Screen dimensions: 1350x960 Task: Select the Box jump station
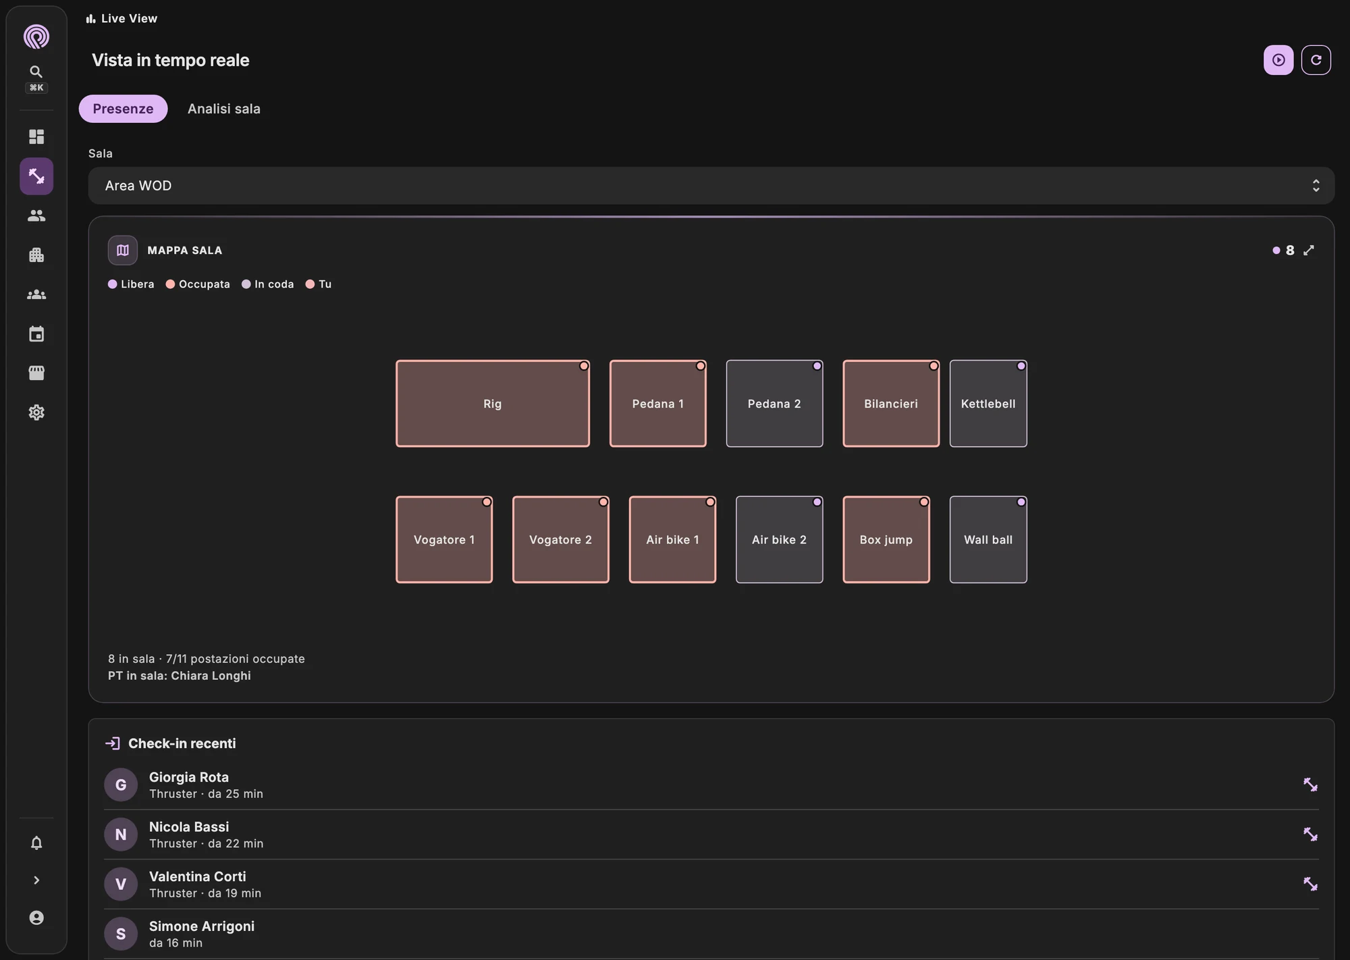(886, 539)
